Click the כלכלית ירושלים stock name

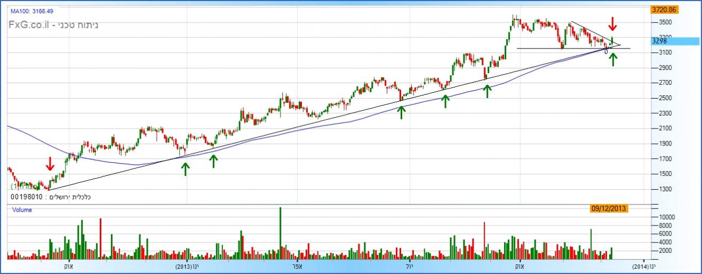coord(68,197)
